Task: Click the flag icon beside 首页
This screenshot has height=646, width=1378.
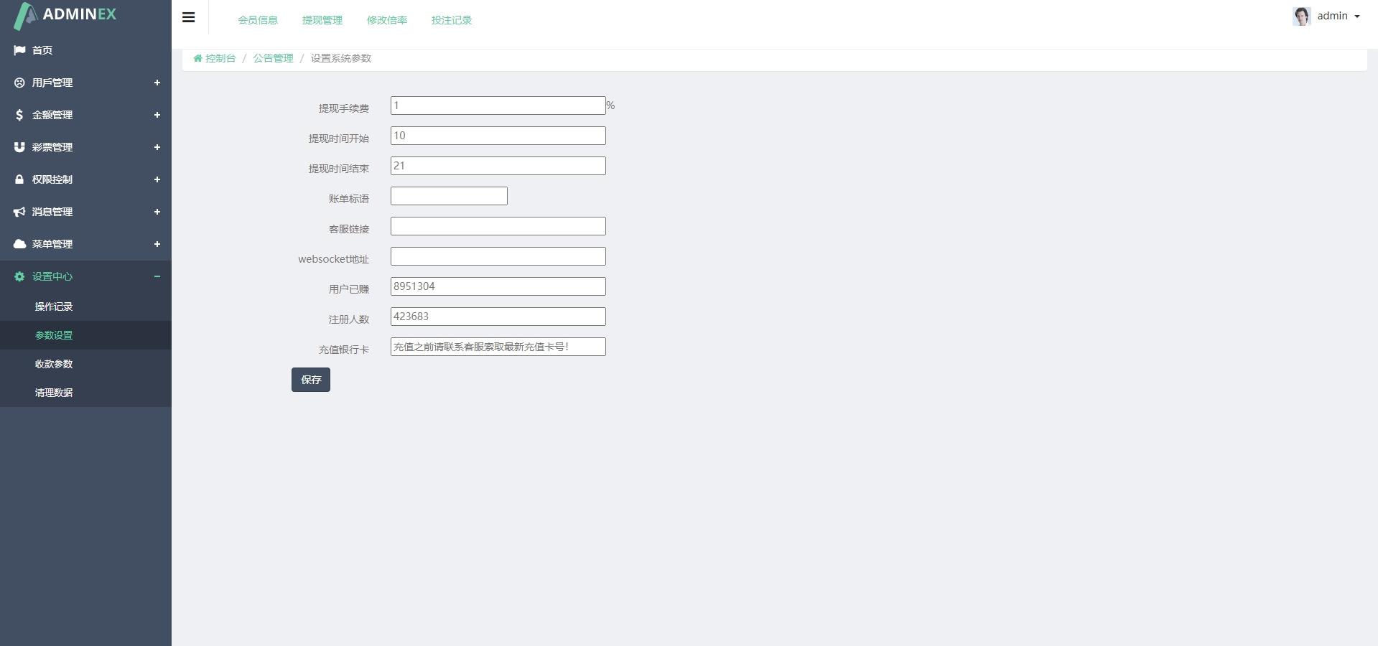Action: point(19,50)
